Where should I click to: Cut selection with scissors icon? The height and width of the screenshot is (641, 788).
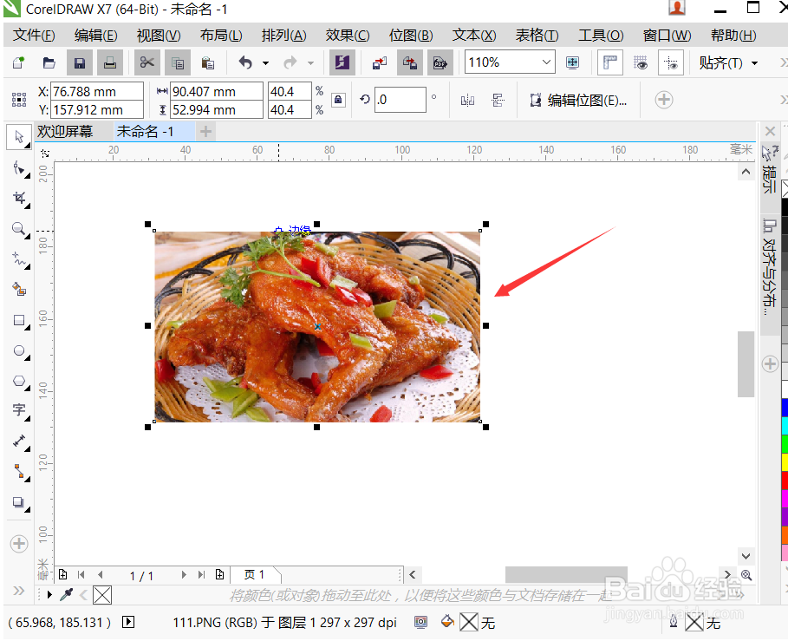point(147,62)
